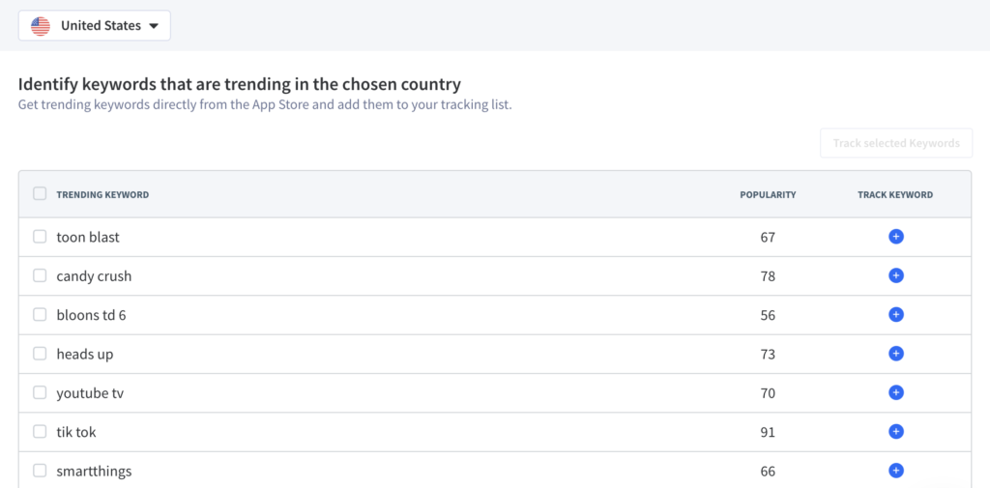Add candy crush to tracking via plus icon

coord(896,275)
